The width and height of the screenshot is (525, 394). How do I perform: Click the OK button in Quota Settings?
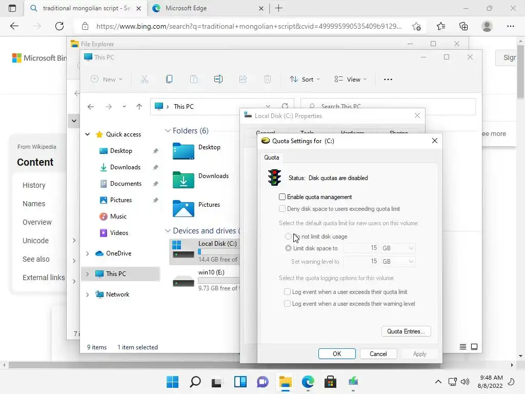[x=337, y=354]
